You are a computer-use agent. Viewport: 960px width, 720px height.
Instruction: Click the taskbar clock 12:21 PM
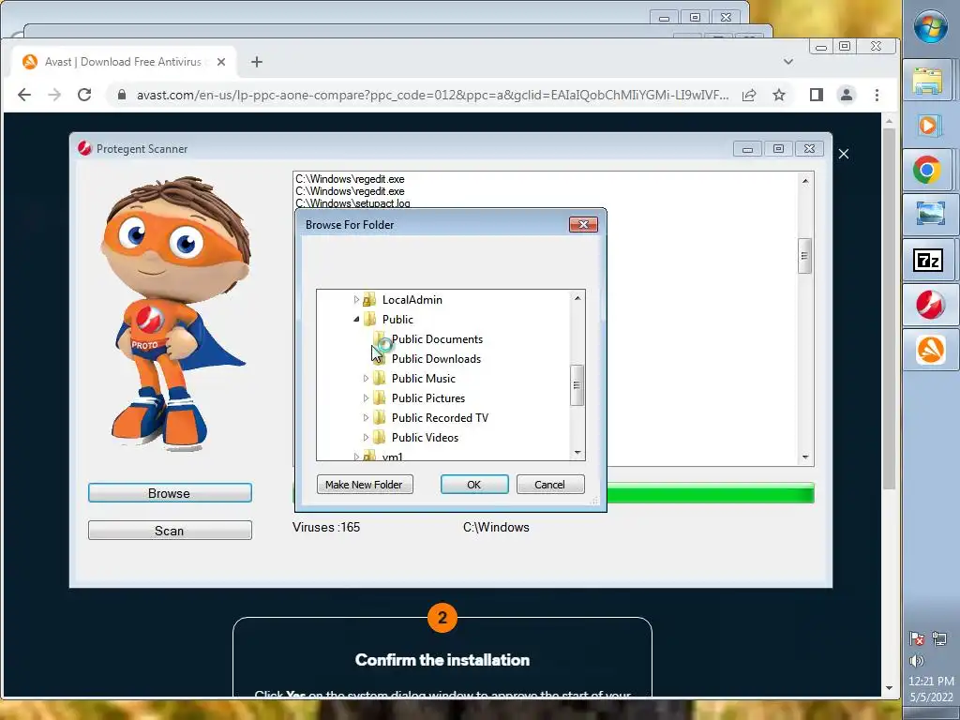click(x=931, y=681)
